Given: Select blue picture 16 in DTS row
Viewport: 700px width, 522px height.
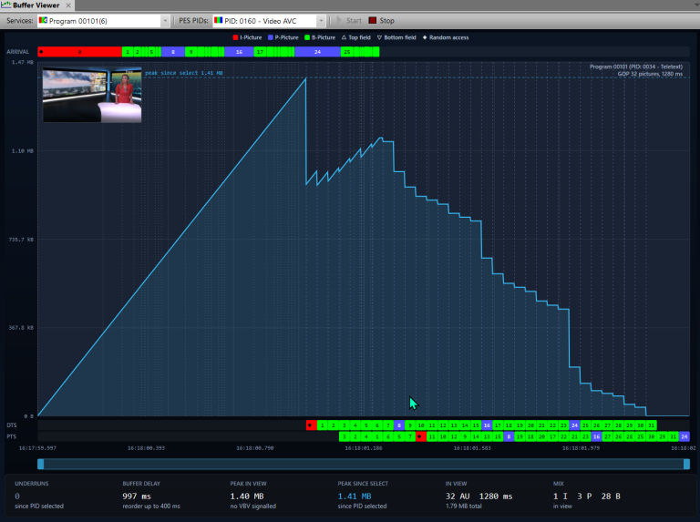Looking at the screenshot, I should tap(487, 425).
